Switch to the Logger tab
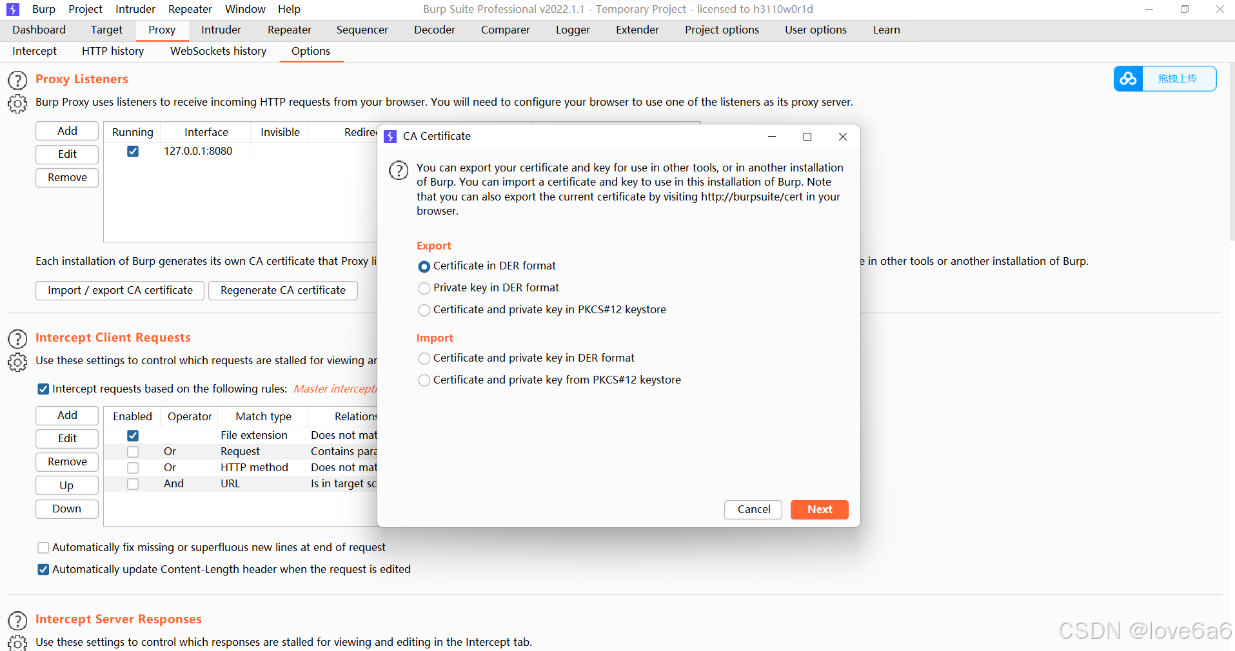This screenshot has height=651, width=1235. point(573,30)
